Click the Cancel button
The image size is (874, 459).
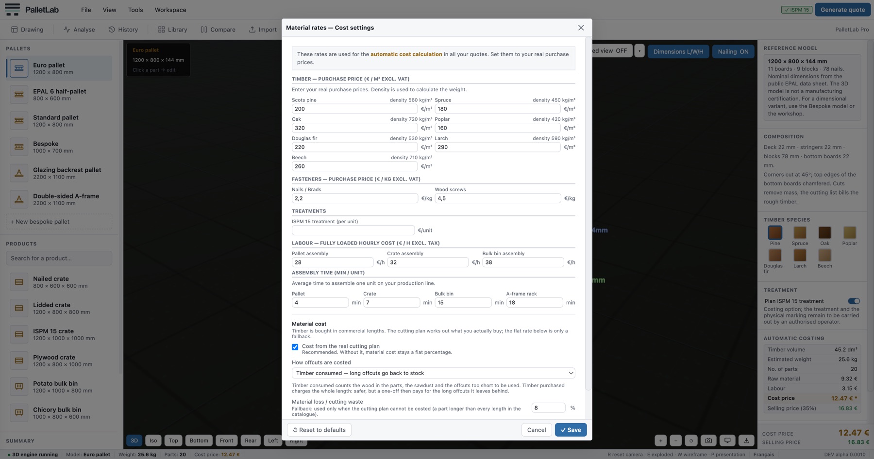click(537, 430)
